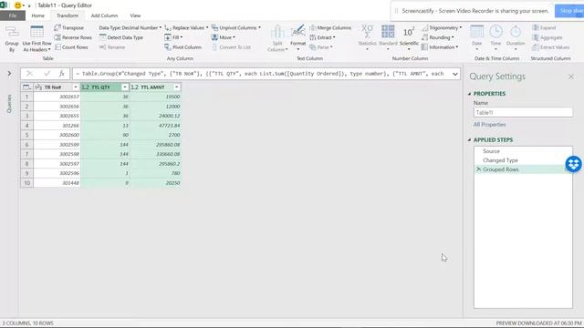This screenshot has width=584, height=328.
Task: Click Detect Data Type
Action: [121, 37]
